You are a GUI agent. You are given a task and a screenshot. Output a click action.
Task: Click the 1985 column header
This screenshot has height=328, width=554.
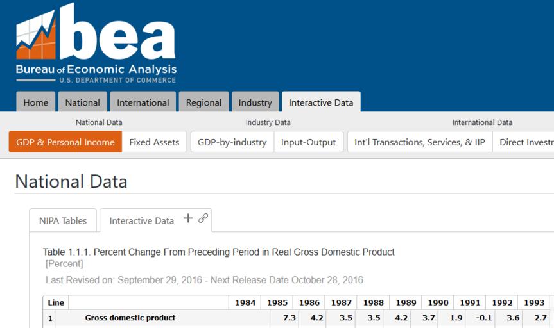click(277, 302)
